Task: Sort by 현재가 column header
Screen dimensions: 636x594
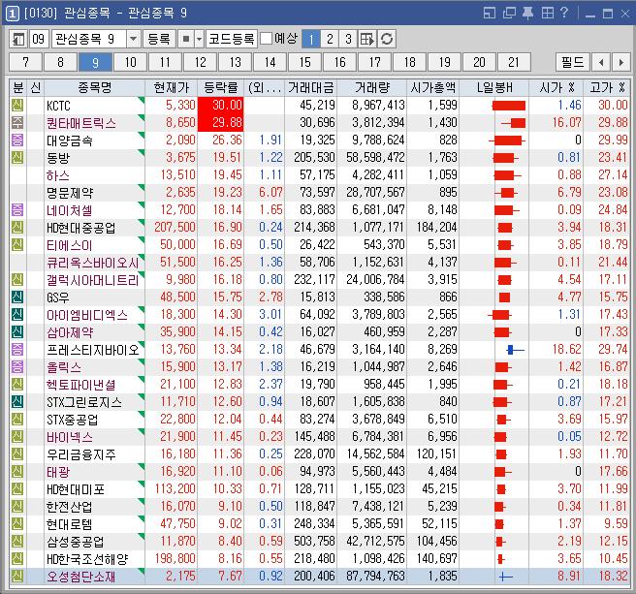Action: (172, 87)
